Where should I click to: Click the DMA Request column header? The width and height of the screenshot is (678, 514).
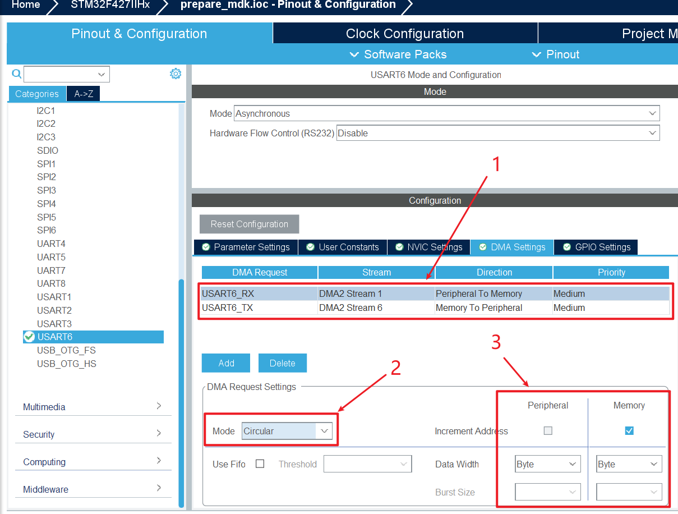[x=260, y=272]
